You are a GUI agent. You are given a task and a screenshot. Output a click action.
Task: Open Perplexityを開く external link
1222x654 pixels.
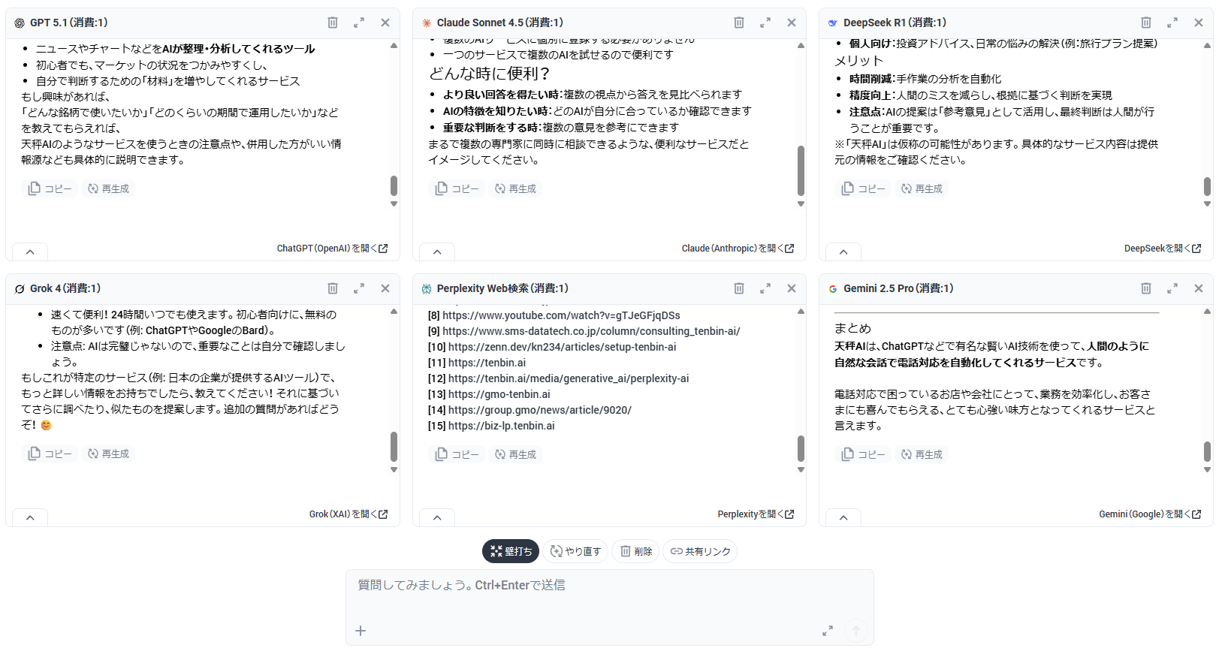(x=756, y=514)
